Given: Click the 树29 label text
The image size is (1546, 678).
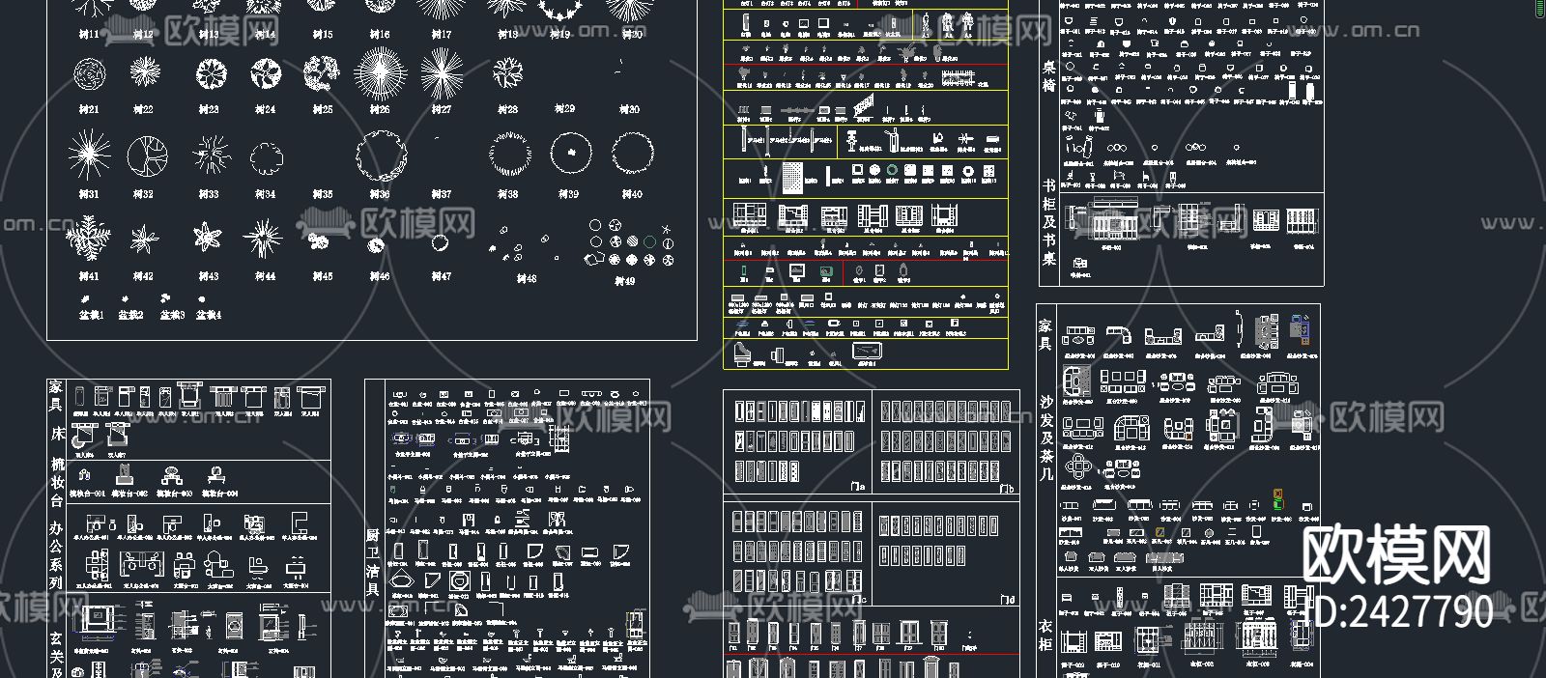Looking at the screenshot, I should pos(566,109).
